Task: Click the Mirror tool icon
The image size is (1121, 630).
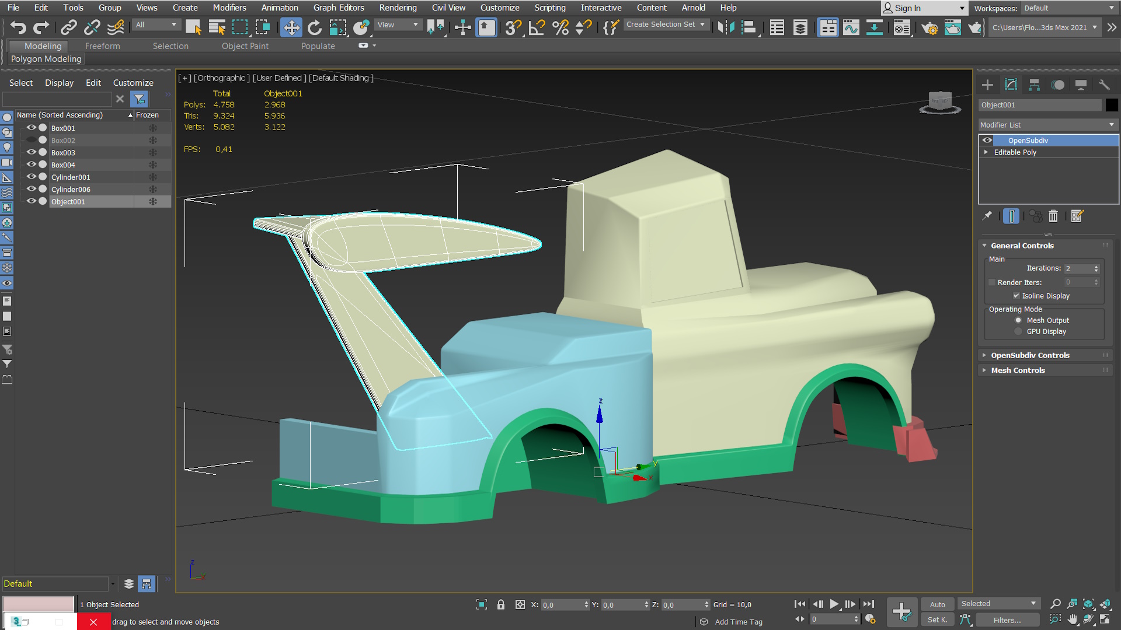Action: [726, 27]
